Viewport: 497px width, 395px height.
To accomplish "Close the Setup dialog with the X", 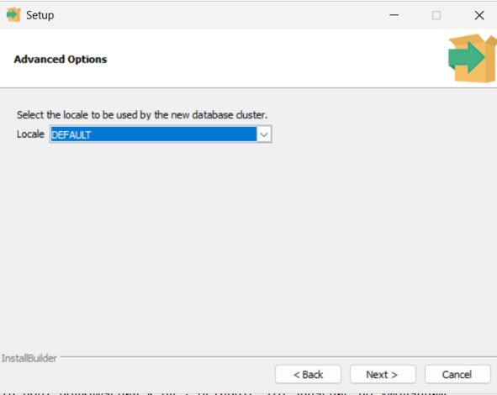I will point(479,15).
